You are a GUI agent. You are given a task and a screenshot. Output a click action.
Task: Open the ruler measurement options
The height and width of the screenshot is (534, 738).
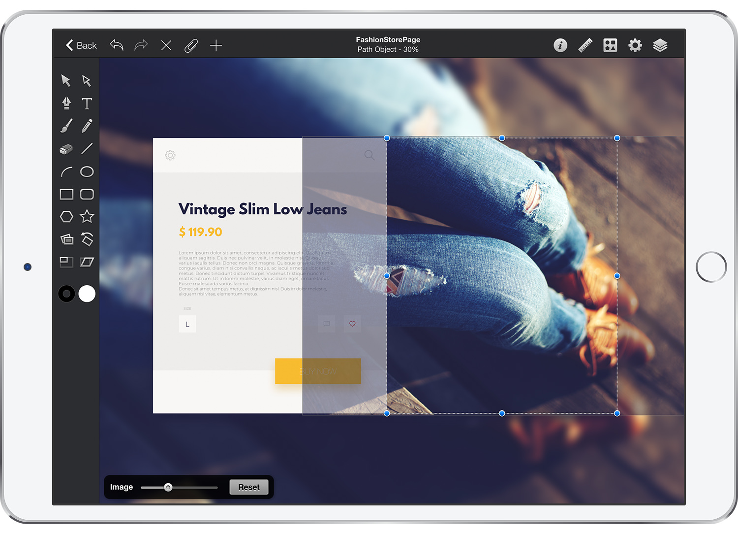[585, 45]
